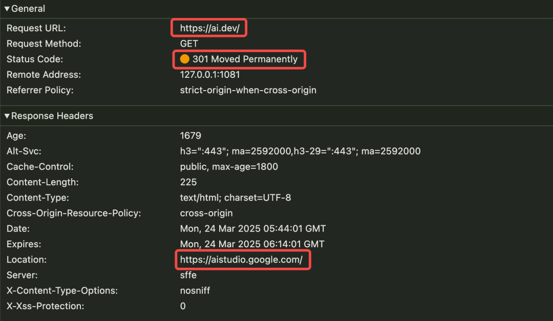Open the Request URL https://ai.dev/

[208, 28]
